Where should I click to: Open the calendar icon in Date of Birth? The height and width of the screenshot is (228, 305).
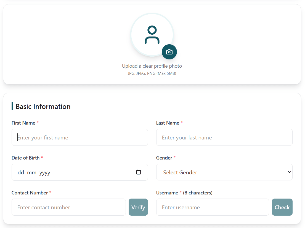coord(138,172)
